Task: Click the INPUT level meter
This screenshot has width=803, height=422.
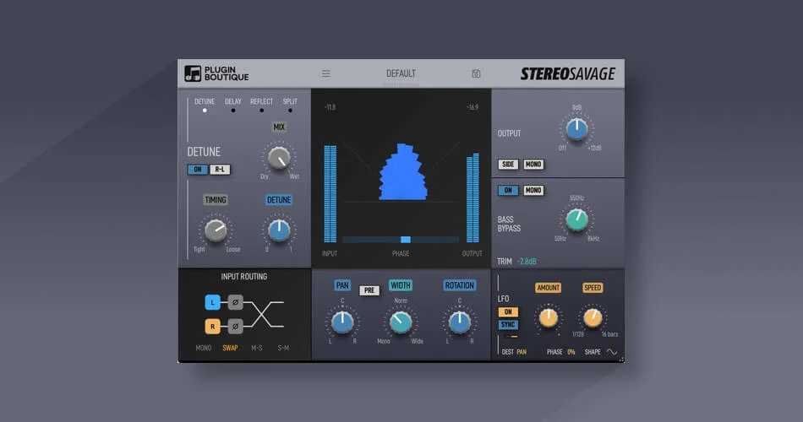Action: click(x=330, y=194)
